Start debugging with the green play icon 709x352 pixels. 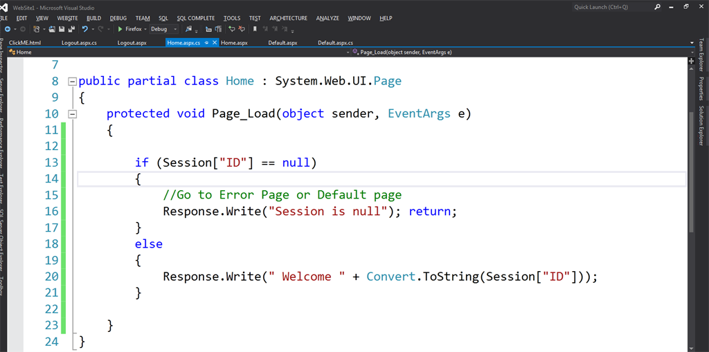pyautogui.click(x=120, y=29)
